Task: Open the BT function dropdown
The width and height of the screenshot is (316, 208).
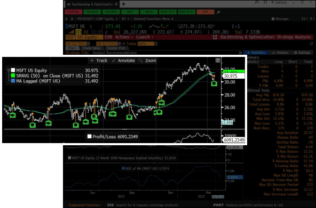Action: (125, 19)
